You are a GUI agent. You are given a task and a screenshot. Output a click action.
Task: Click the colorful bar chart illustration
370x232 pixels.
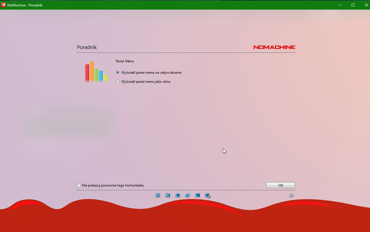(96, 72)
